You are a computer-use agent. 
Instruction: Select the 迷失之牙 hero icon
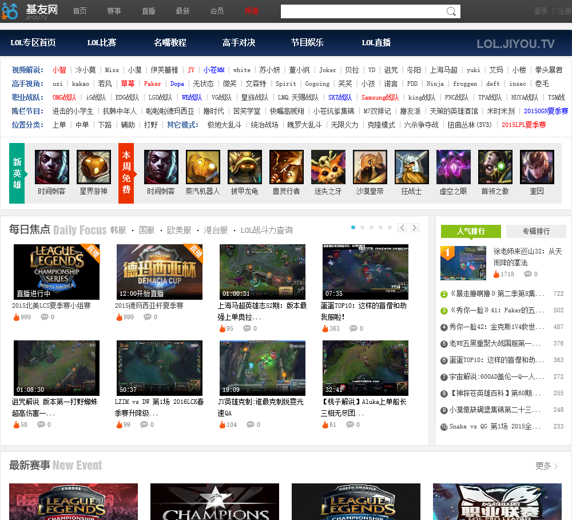click(328, 167)
